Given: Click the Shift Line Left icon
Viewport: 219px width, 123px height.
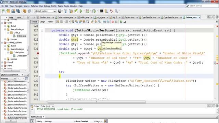Looking at the screenshot, I should (x=104, y=22).
